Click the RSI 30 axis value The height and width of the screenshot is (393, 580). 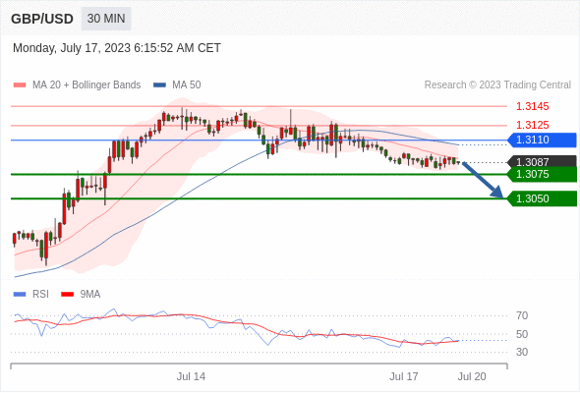pyautogui.click(x=522, y=352)
